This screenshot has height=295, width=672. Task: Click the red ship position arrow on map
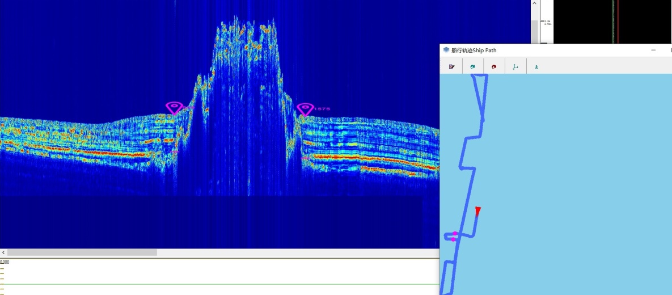(x=477, y=211)
